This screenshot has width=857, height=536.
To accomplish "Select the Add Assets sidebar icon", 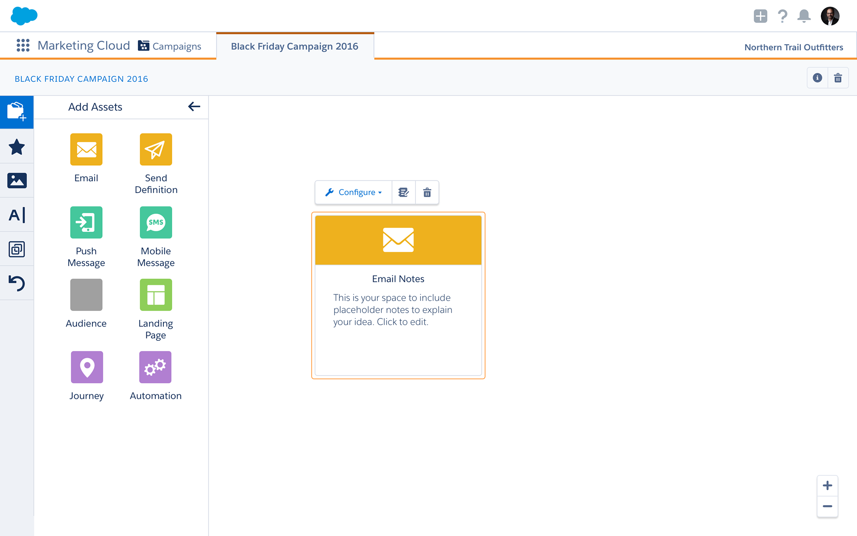I will [x=17, y=112].
